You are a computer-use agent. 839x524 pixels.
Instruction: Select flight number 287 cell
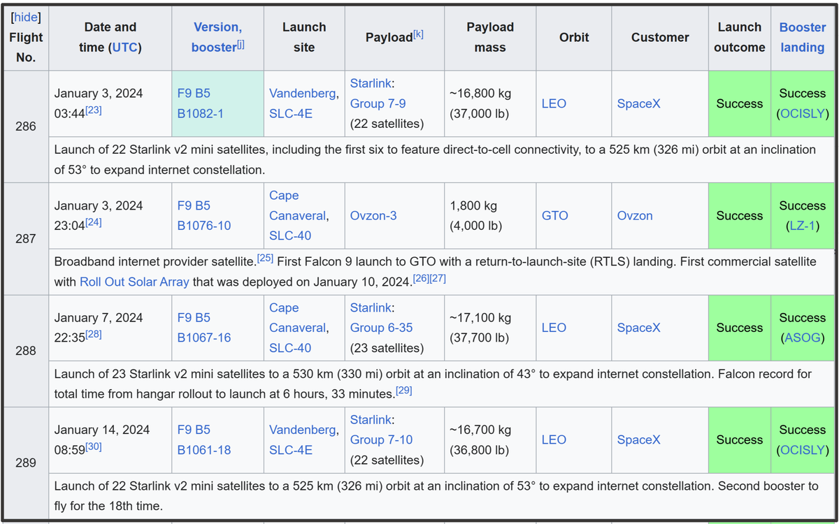[x=26, y=239]
